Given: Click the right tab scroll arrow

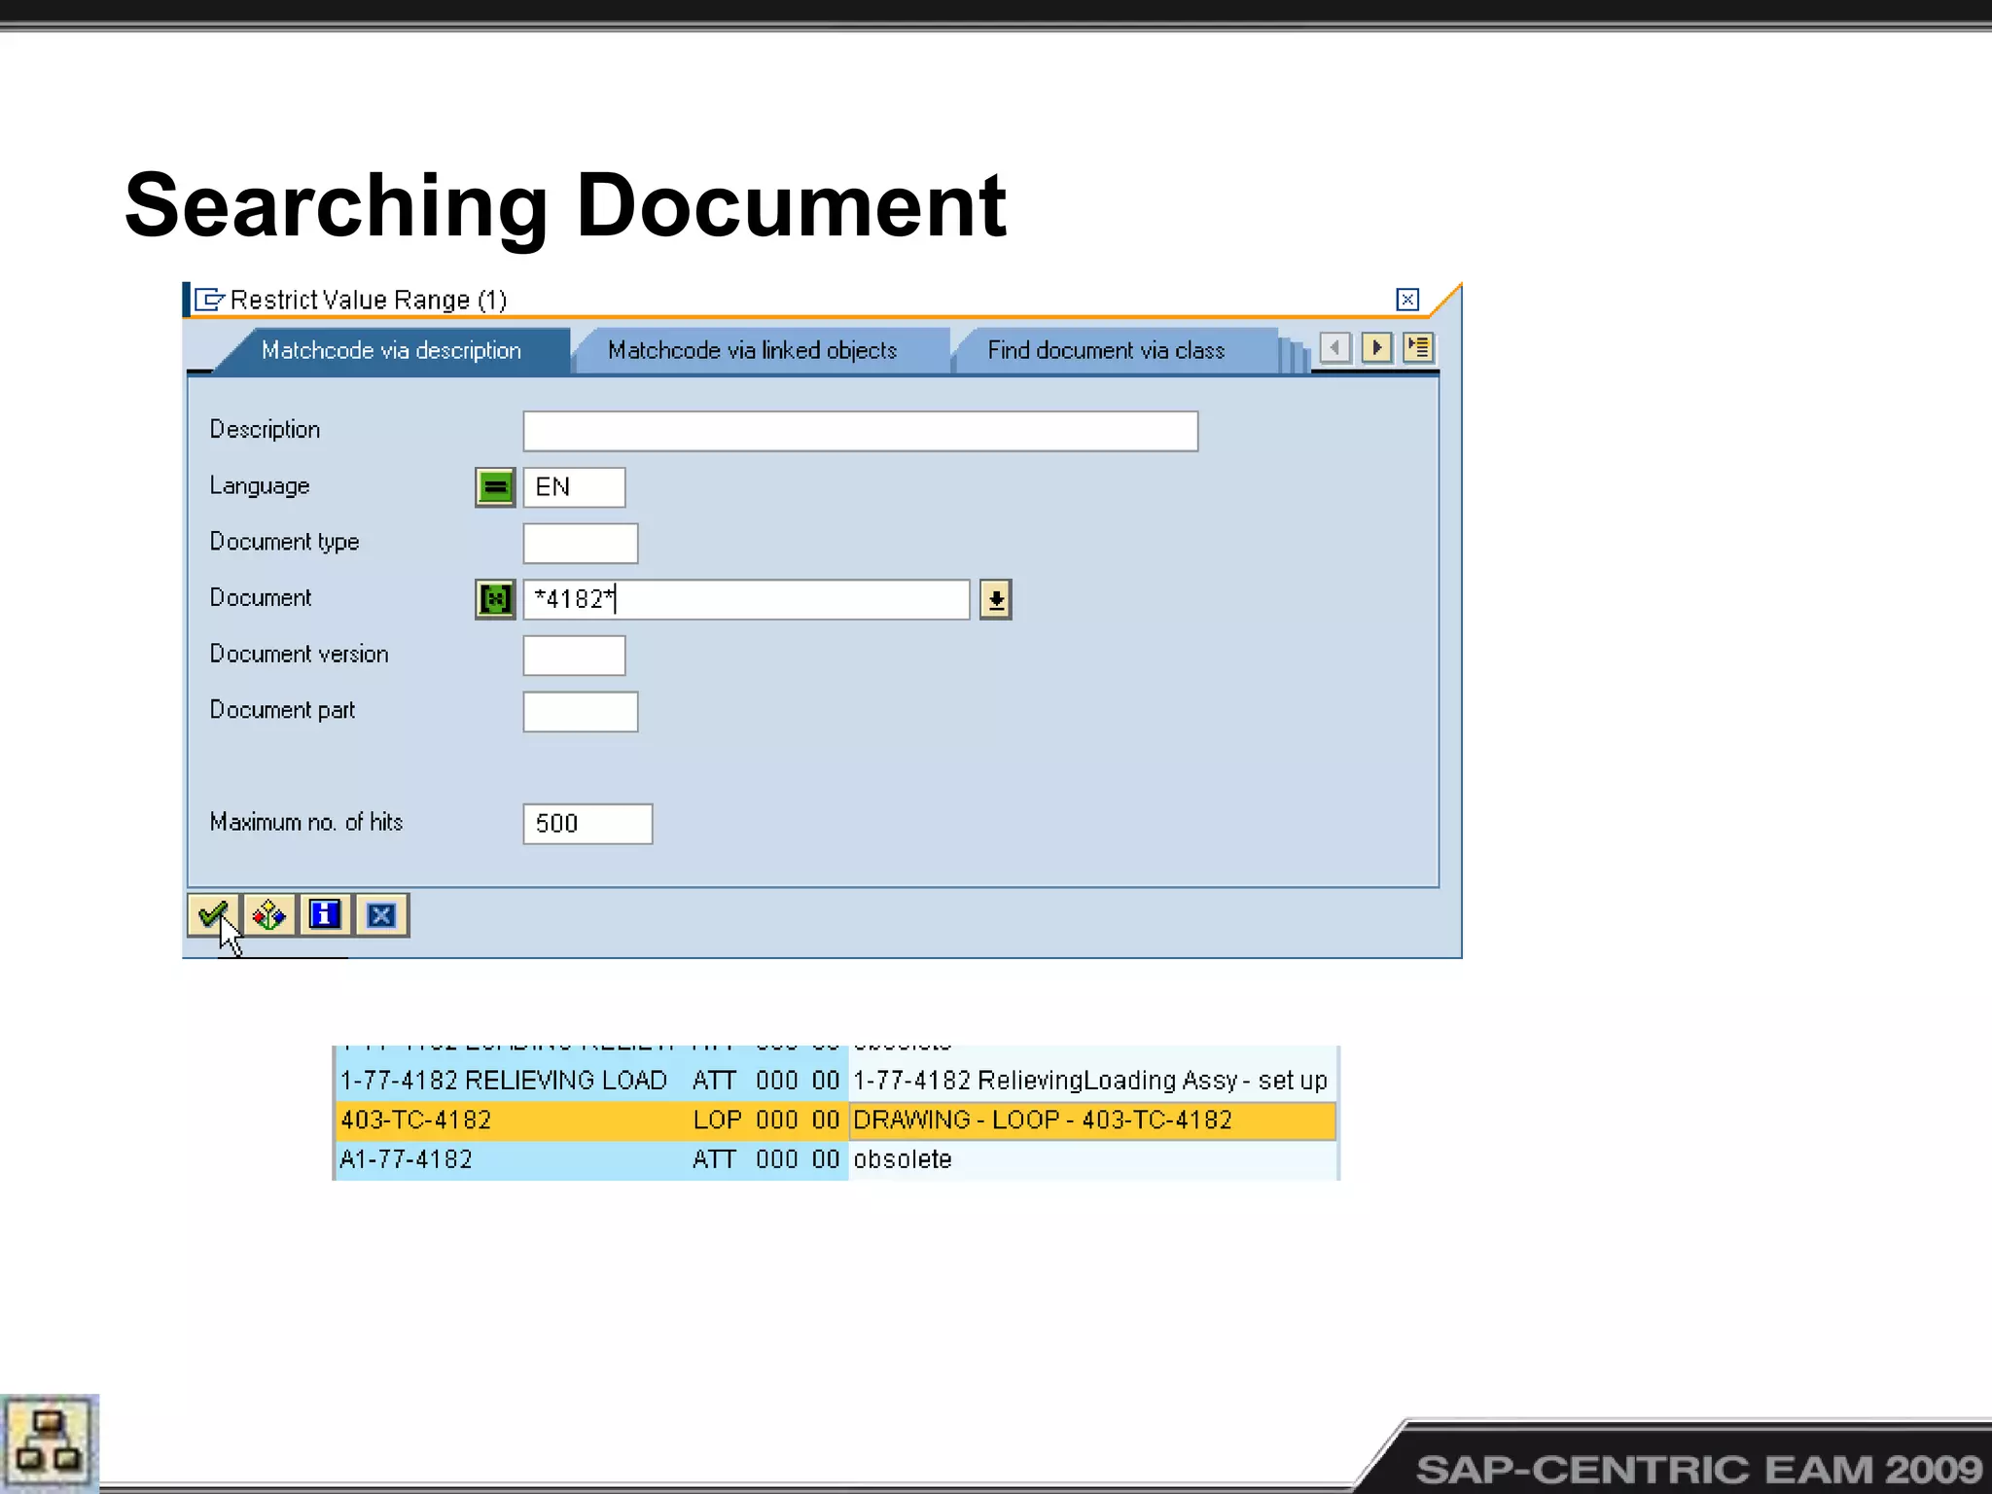Looking at the screenshot, I should click(x=1376, y=347).
